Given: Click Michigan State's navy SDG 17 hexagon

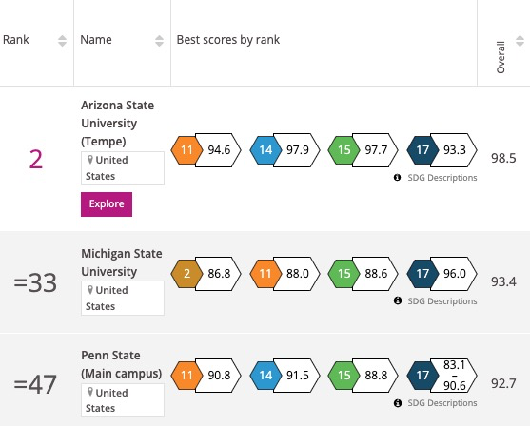Looking at the screenshot, I should (422, 274).
